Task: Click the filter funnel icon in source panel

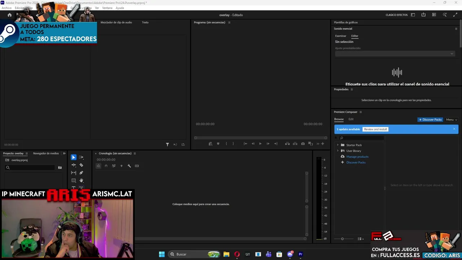Action: pos(167,144)
